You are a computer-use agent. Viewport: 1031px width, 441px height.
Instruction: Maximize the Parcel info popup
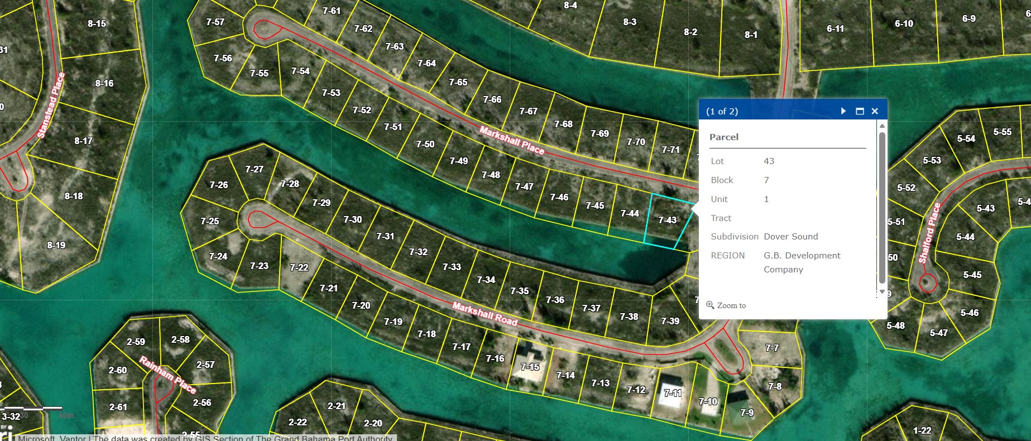(x=860, y=111)
